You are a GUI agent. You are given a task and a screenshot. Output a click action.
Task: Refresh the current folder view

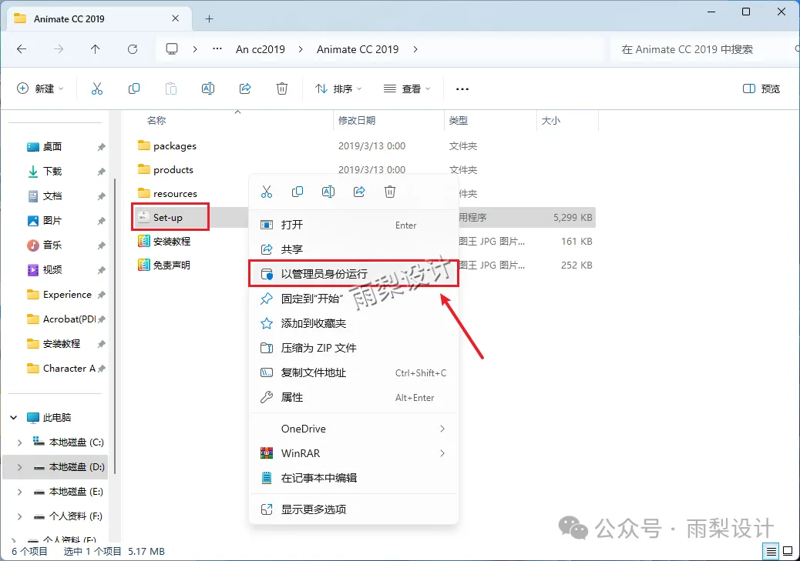click(133, 49)
